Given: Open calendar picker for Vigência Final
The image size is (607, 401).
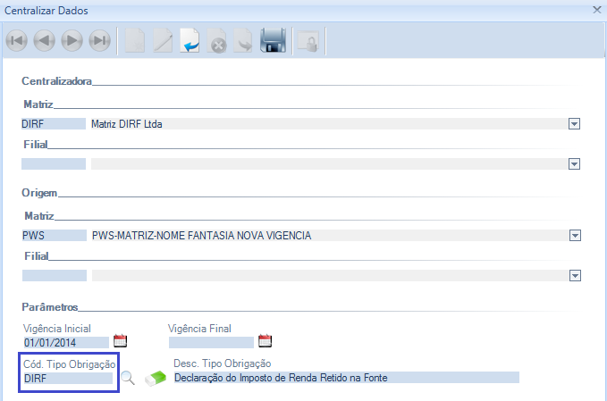Looking at the screenshot, I should [266, 340].
